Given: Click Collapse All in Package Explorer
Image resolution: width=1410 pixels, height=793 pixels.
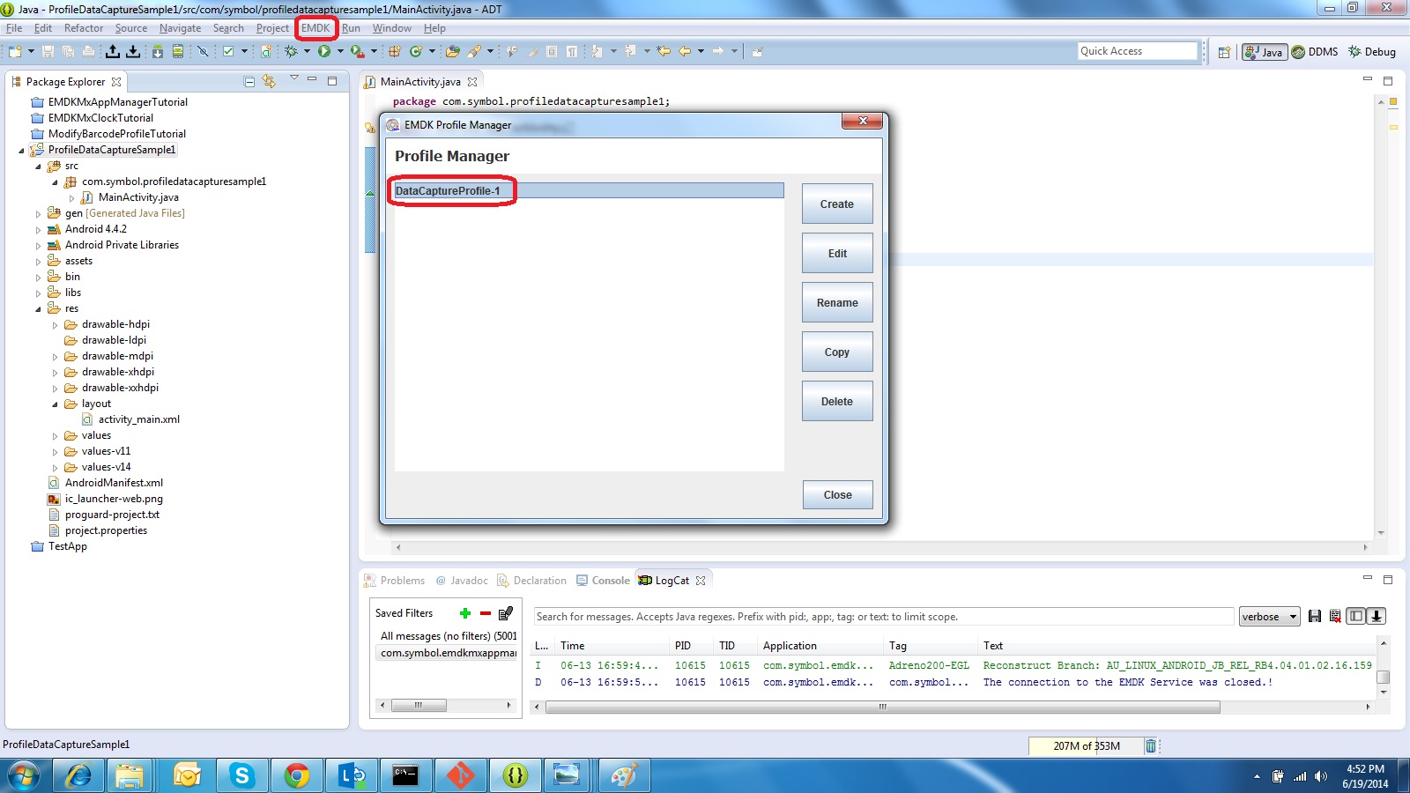Looking at the screenshot, I should 249,81.
